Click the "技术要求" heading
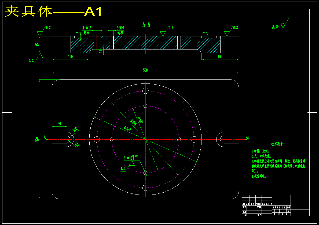 (277, 144)
